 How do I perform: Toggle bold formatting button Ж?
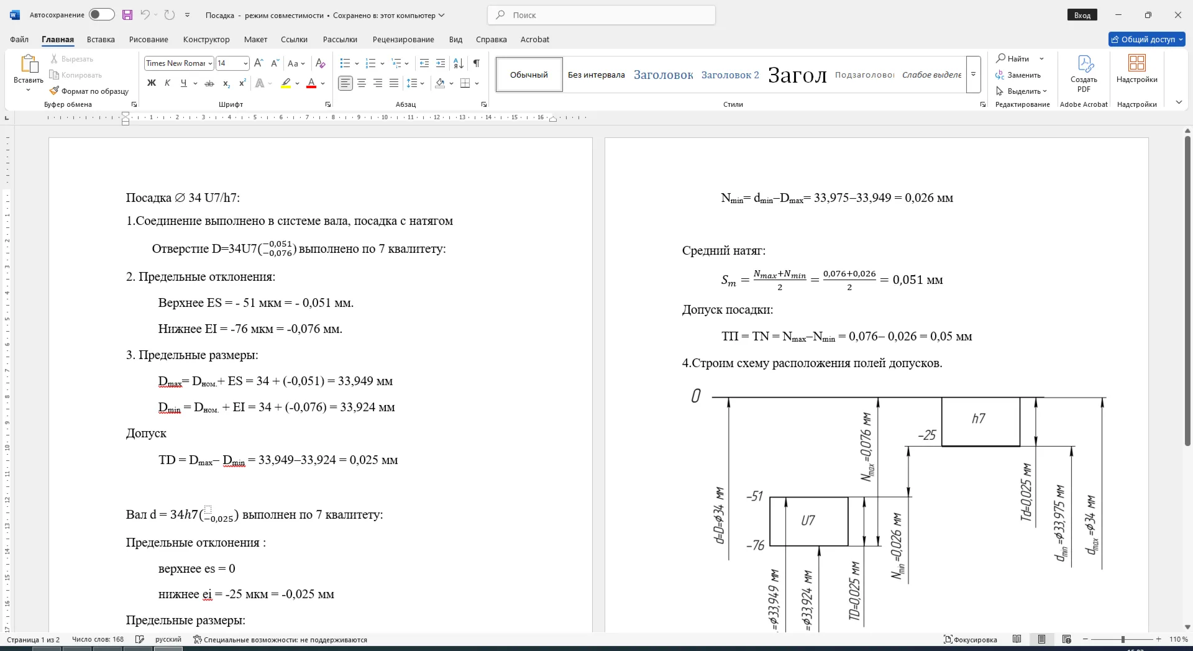pyautogui.click(x=151, y=83)
